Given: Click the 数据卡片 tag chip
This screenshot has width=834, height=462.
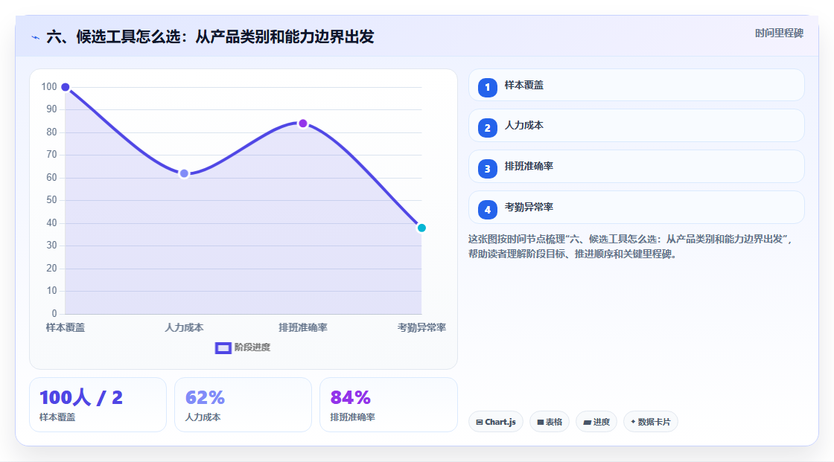Looking at the screenshot, I should (x=651, y=422).
